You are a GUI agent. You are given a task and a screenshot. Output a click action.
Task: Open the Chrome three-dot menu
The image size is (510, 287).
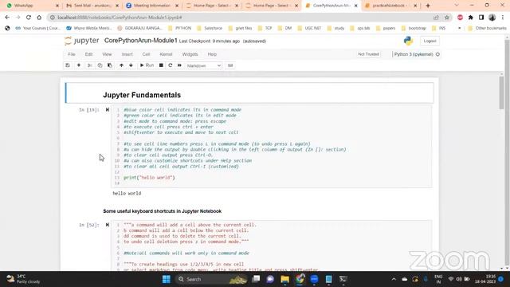pyautogui.click(x=503, y=18)
